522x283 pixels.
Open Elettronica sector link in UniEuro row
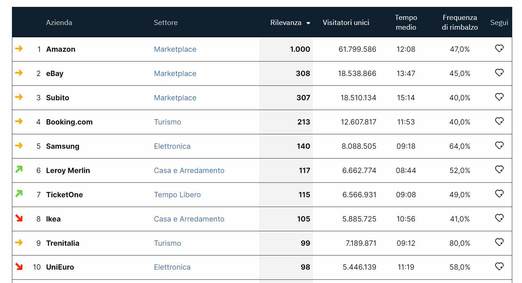[172, 267]
